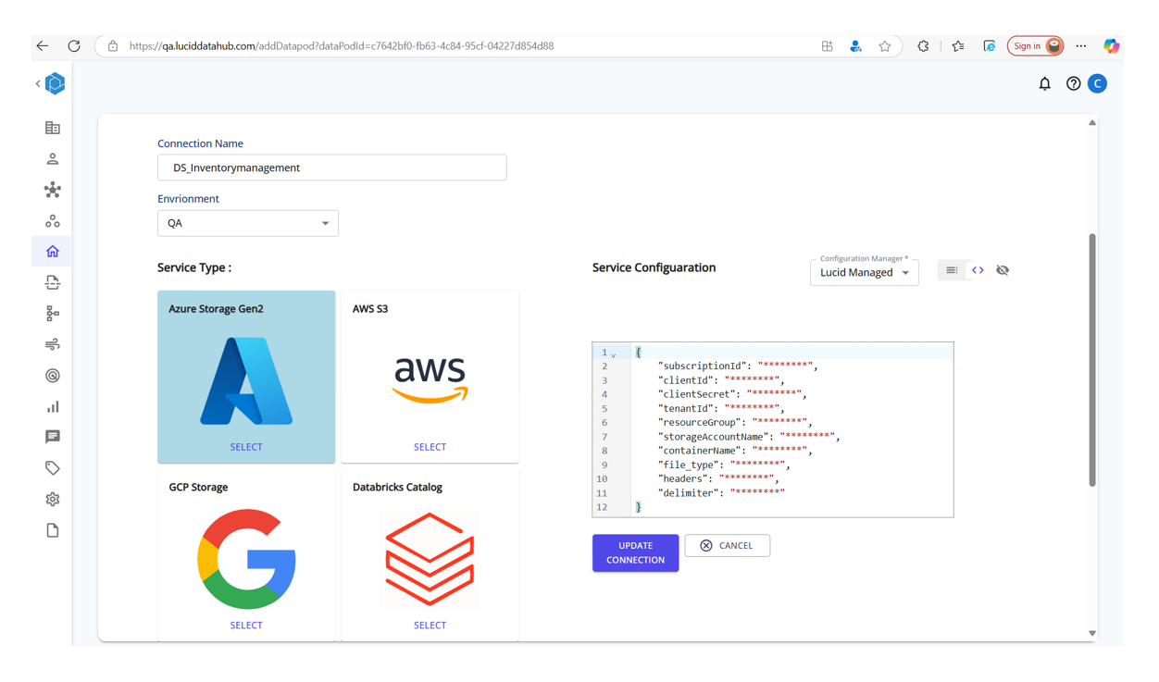Open the hub network icon in sidebar

[x=53, y=190]
